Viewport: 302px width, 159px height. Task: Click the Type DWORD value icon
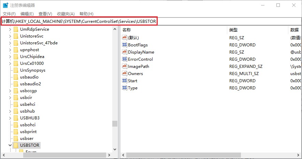pyautogui.click(x=125, y=88)
